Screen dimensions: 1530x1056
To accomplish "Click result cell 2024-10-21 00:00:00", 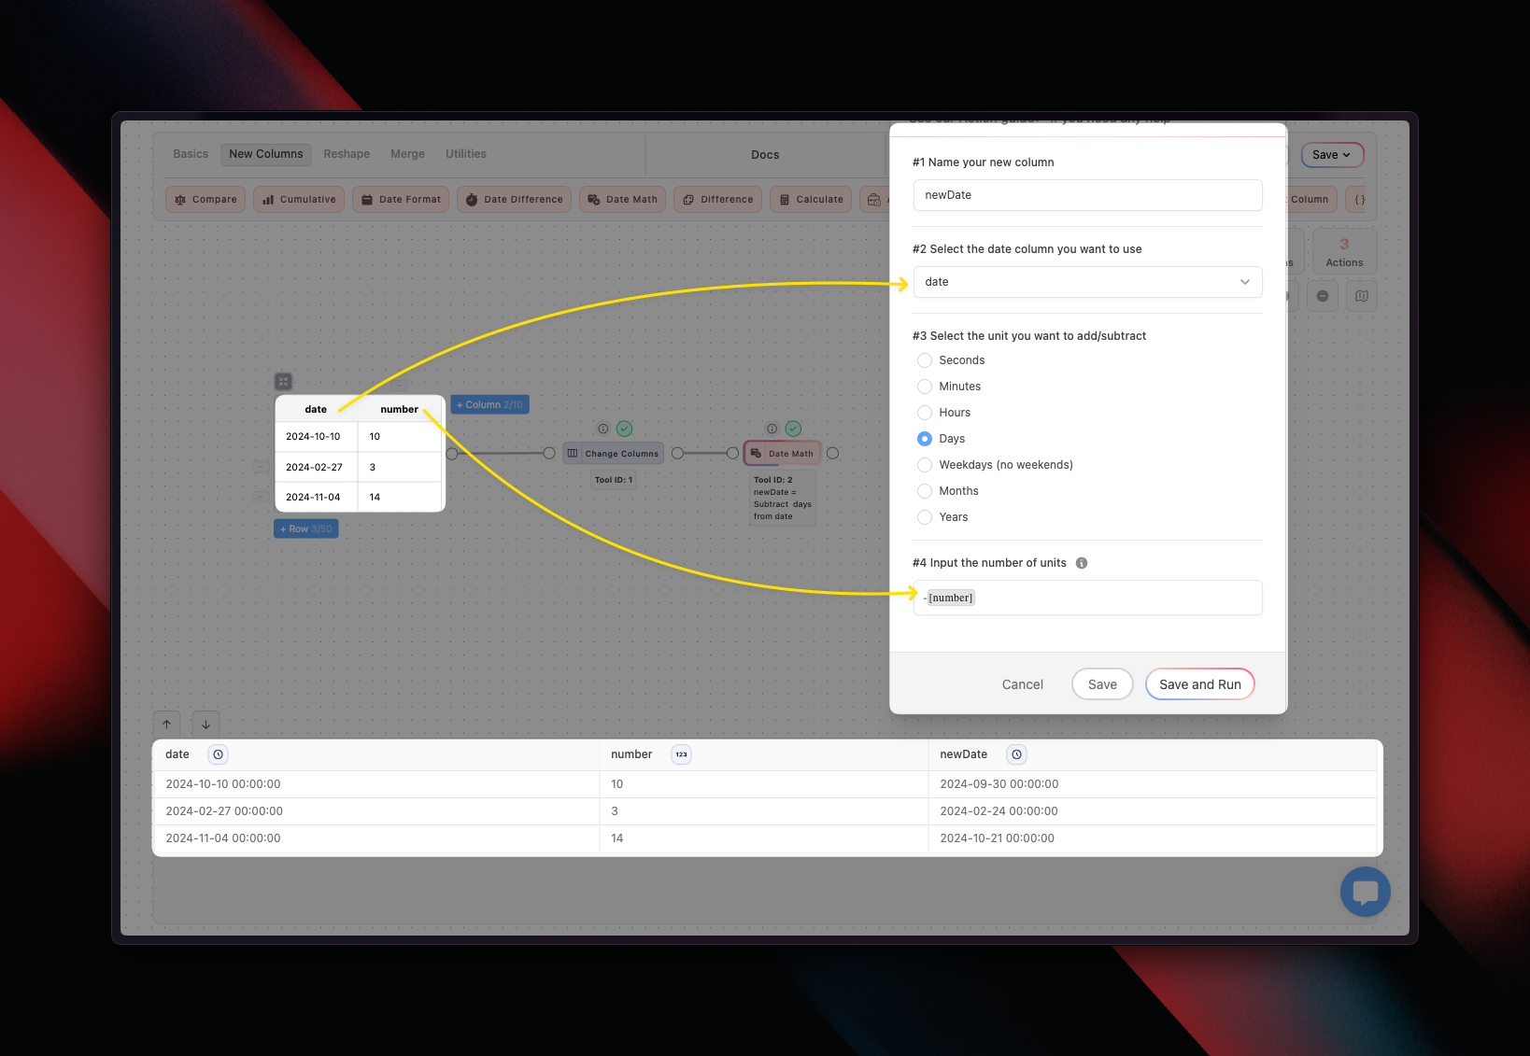I will click(1152, 838).
